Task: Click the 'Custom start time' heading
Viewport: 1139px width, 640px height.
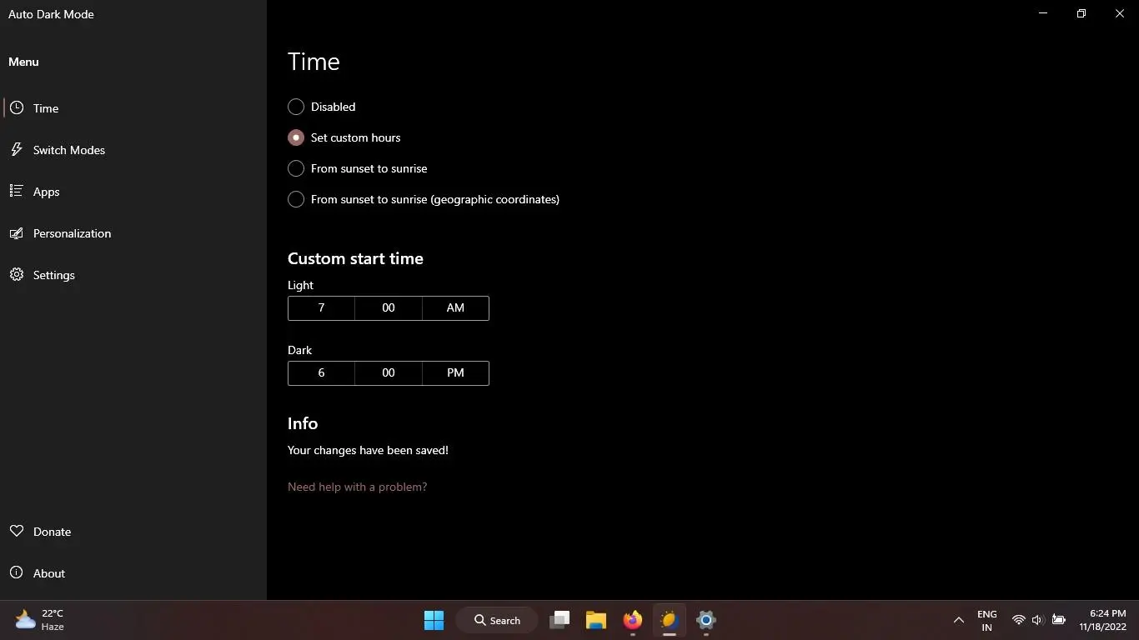Action: (355, 258)
